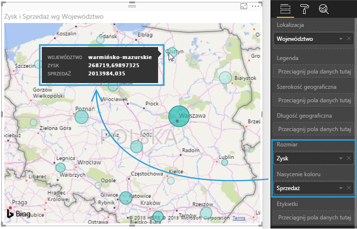Expand Zysk field dropdown arrow
The width and height of the screenshot is (357, 229).
coord(341,158)
